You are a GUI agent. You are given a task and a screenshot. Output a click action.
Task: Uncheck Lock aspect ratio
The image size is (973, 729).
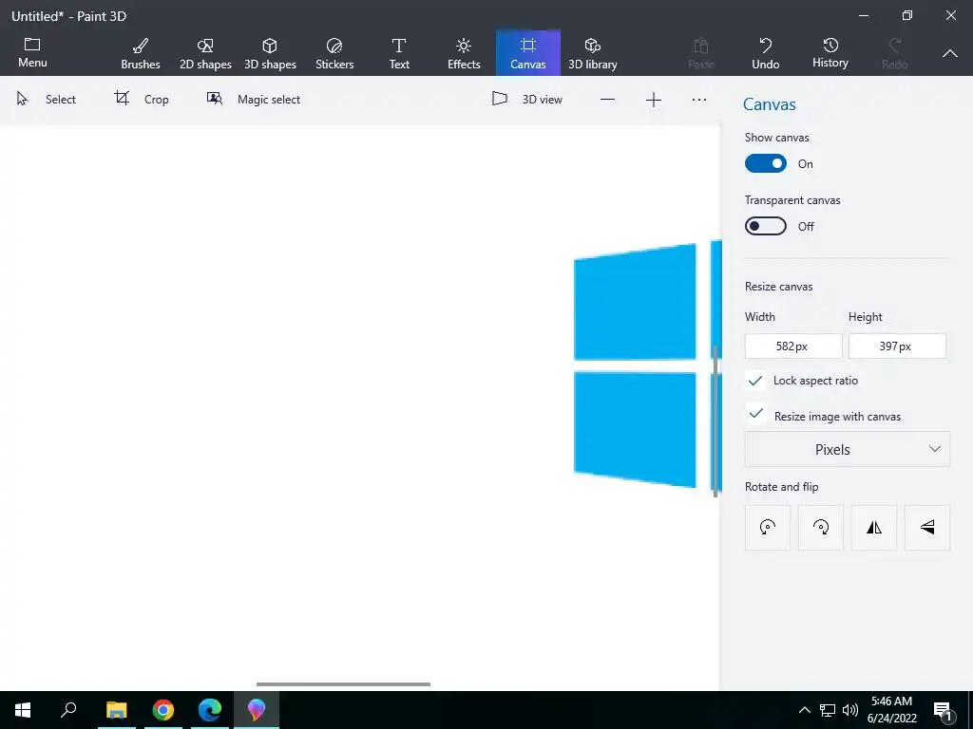(x=755, y=381)
